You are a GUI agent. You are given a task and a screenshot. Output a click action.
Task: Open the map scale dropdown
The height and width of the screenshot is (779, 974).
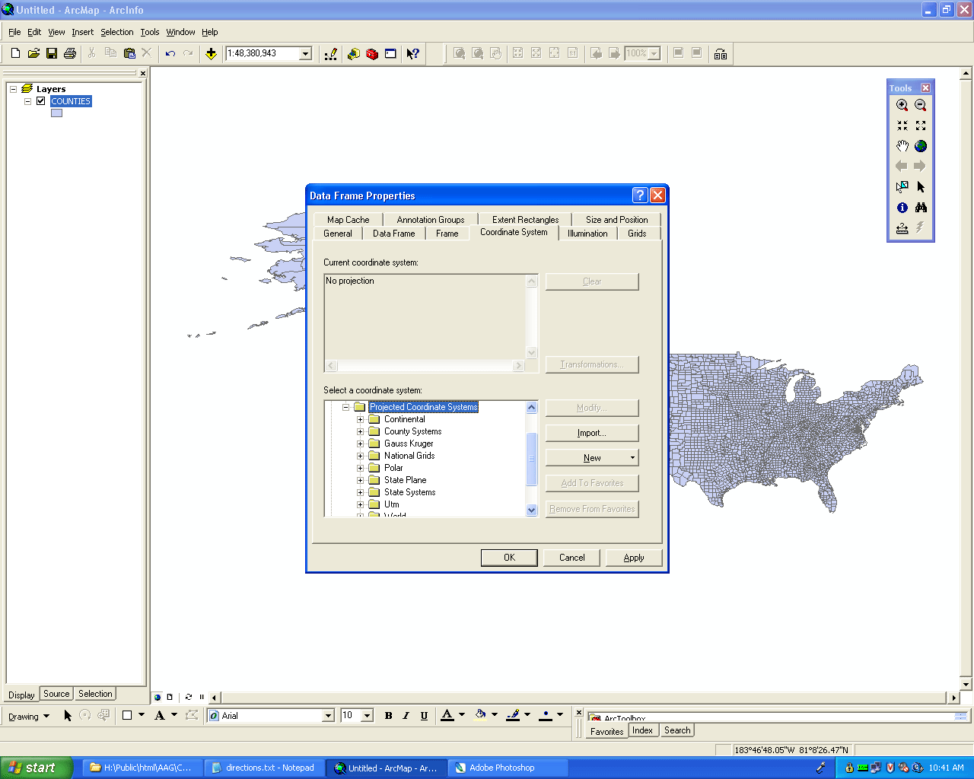306,53
